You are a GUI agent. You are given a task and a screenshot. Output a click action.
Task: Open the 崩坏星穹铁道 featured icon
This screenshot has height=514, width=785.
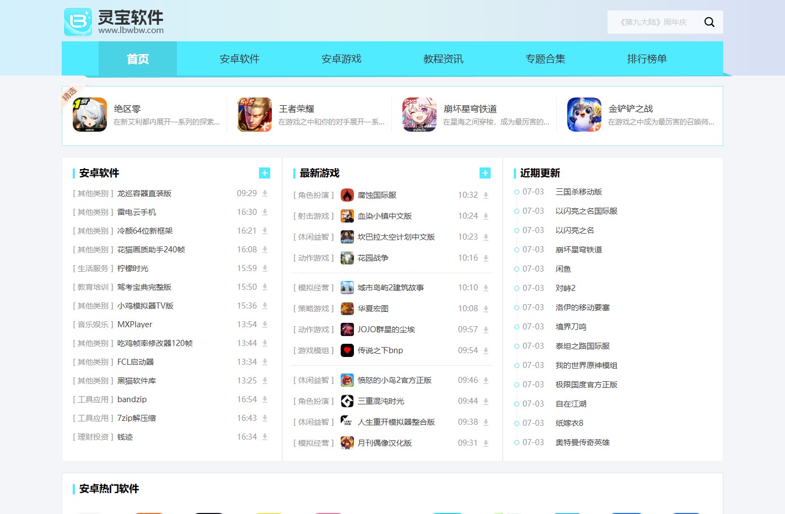(420, 115)
